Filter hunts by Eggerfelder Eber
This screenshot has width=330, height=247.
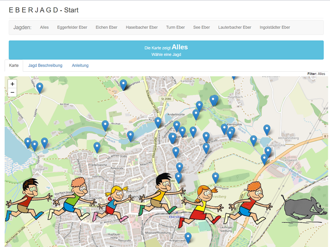72,28
